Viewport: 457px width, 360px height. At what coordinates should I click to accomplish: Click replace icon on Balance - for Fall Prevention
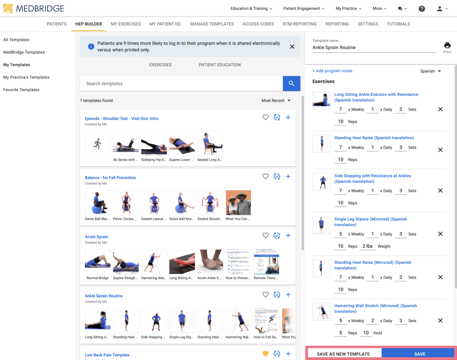point(277,176)
